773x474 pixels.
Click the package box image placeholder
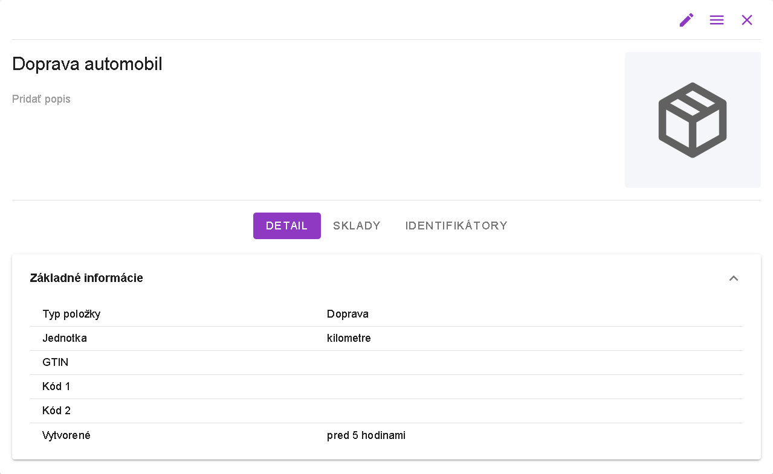pos(693,120)
